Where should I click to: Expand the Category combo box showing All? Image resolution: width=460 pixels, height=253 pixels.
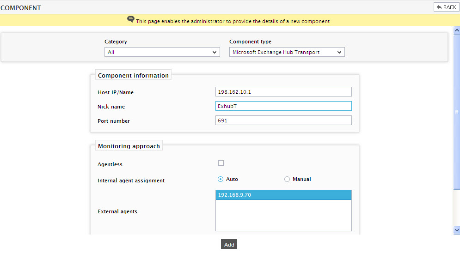(x=162, y=52)
